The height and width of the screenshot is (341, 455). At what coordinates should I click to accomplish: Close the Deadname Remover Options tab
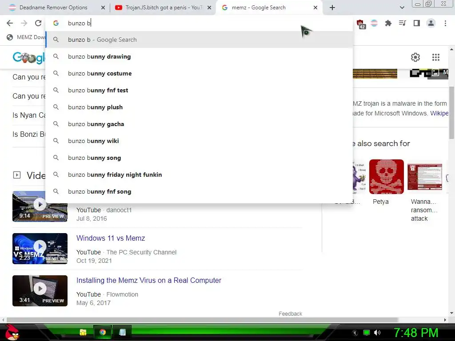click(x=103, y=8)
